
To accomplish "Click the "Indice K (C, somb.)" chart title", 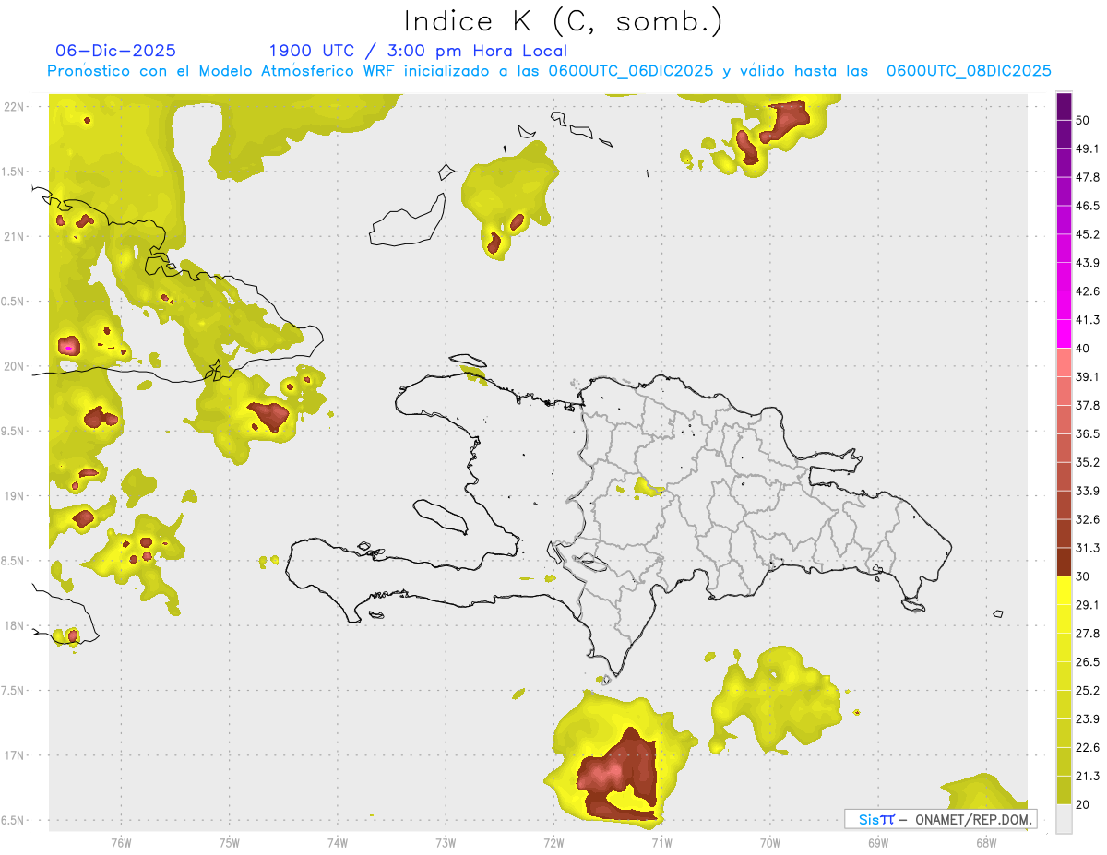I will (563, 21).
